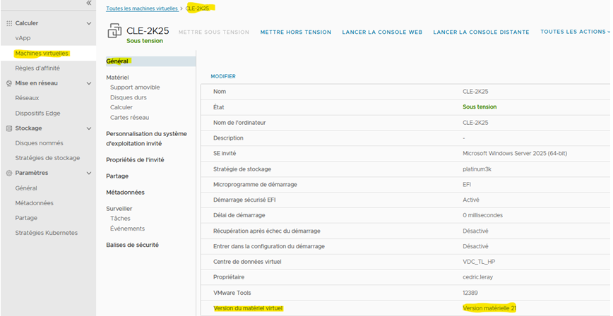Image resolution: width=613 pixels, height=316 pixels.
Task: Click the Entrer dans la configuration du démarrage label
Action: coord(269,246)
